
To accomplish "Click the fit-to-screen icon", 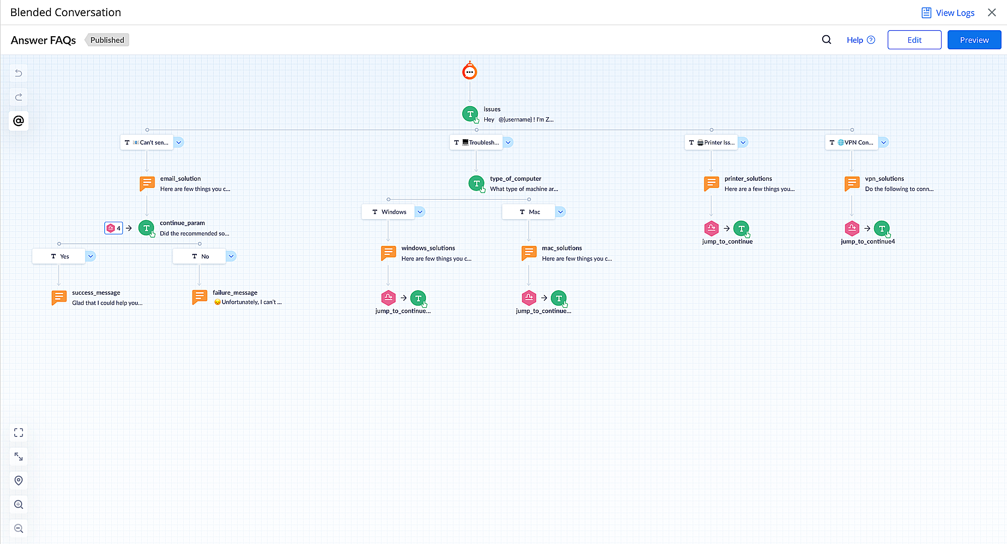I will tap(19, 433).
